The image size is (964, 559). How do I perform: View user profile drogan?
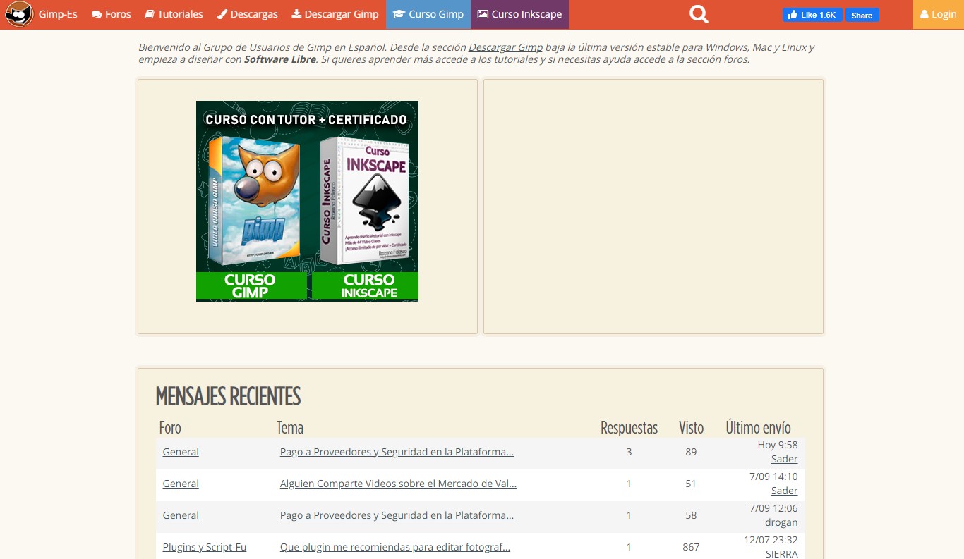pos(781,522)
